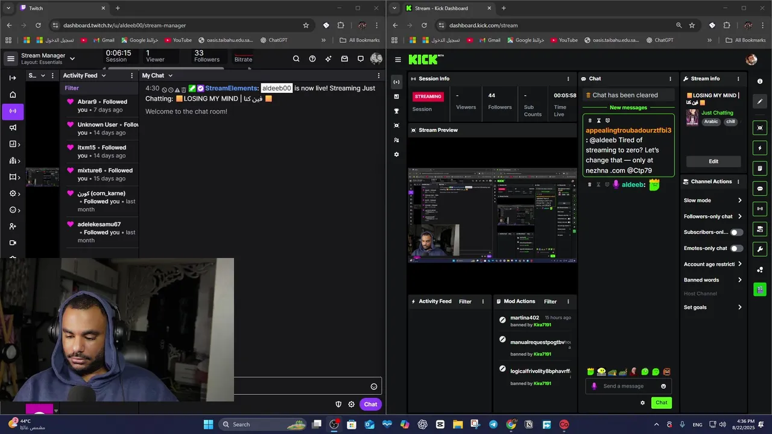Click Windows Start button

[208, 424]
